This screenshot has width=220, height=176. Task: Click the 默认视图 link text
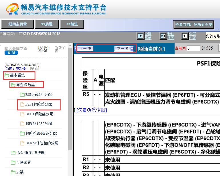pyautogui.click(x=171, y=36)
